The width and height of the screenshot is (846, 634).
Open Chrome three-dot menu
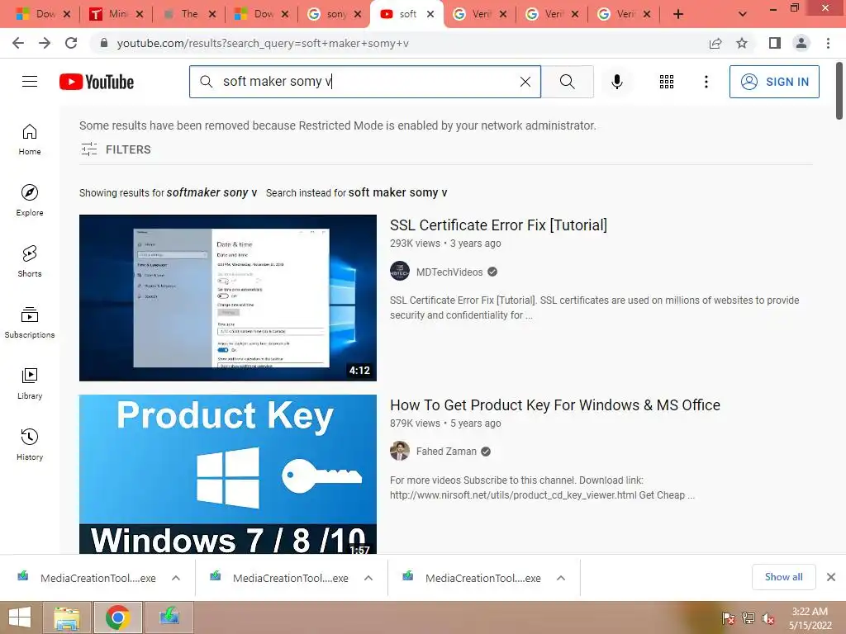[x=828, y=43]
